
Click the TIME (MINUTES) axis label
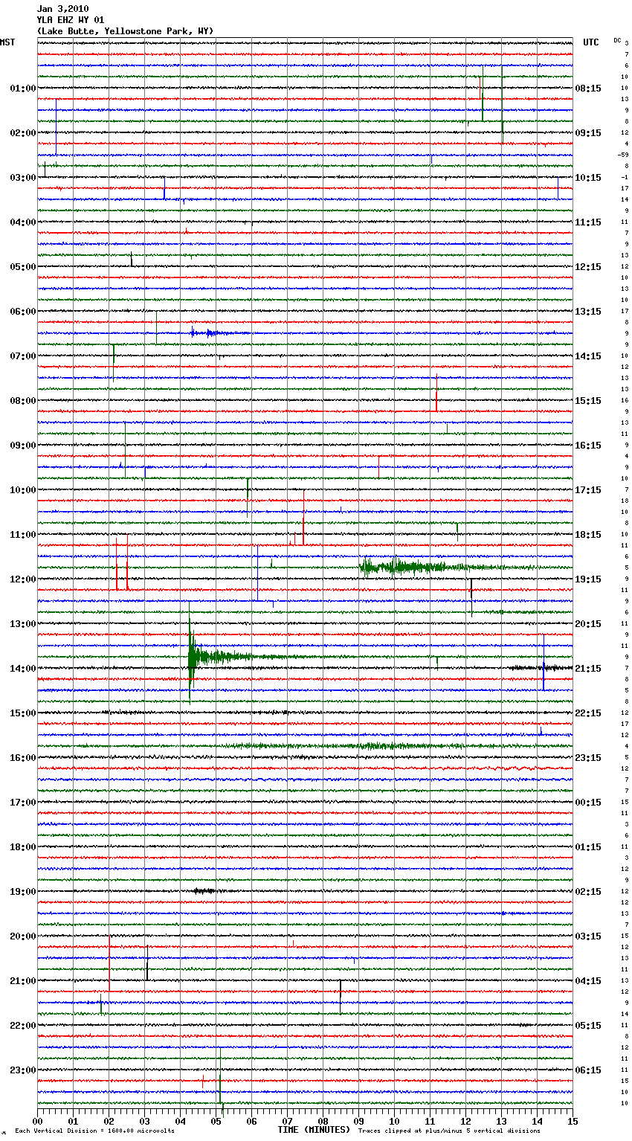point(314,1130)
